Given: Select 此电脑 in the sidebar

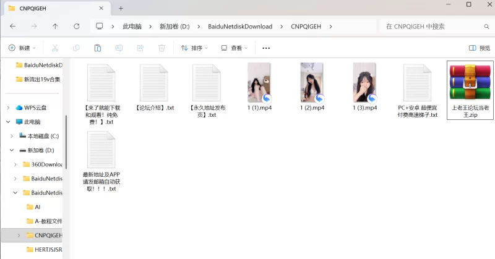Looking at the screenshot, I should (28, 122).
